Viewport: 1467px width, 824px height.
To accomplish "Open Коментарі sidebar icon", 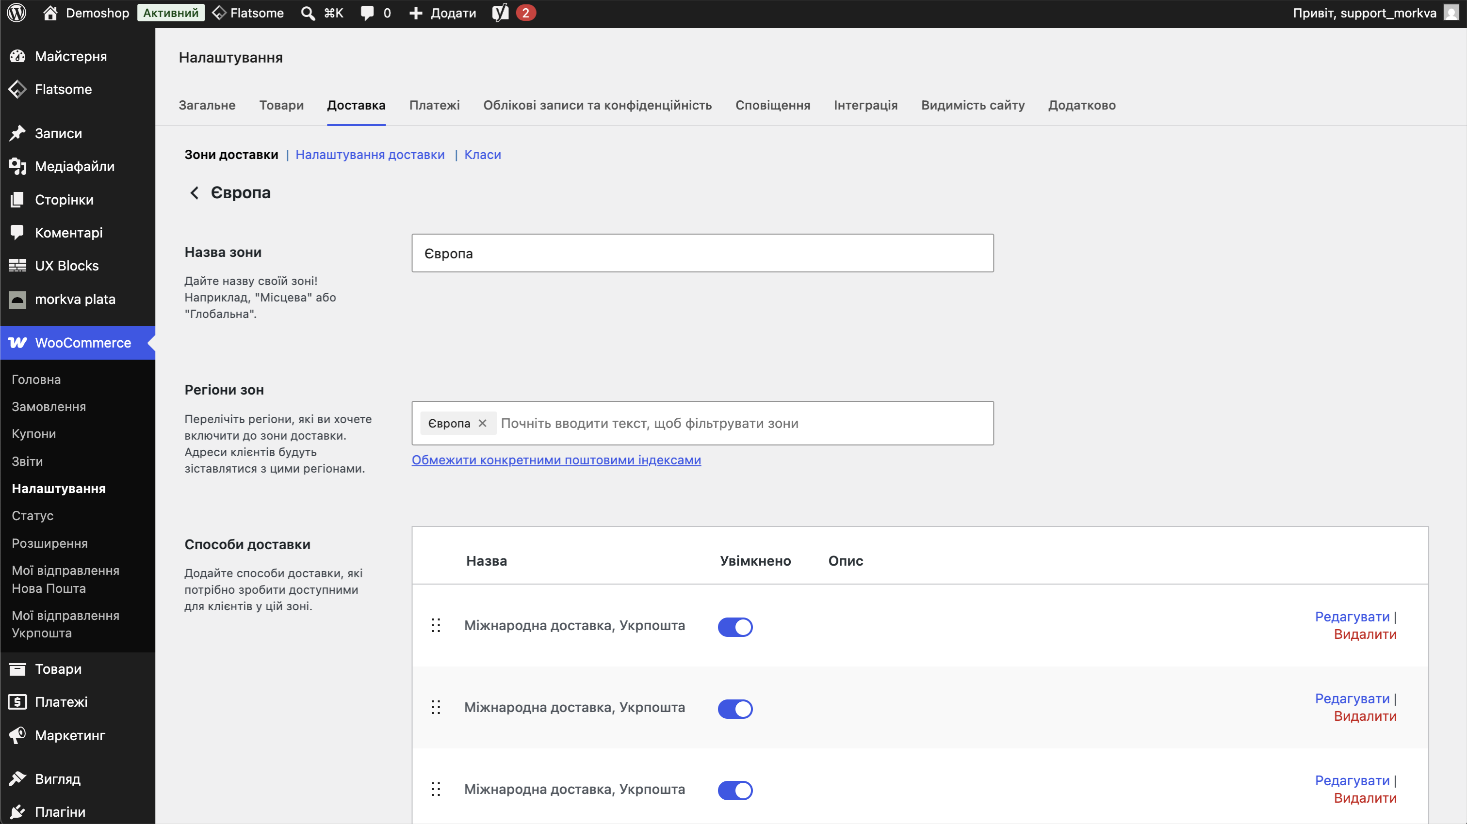I will (x=17, y=232).
